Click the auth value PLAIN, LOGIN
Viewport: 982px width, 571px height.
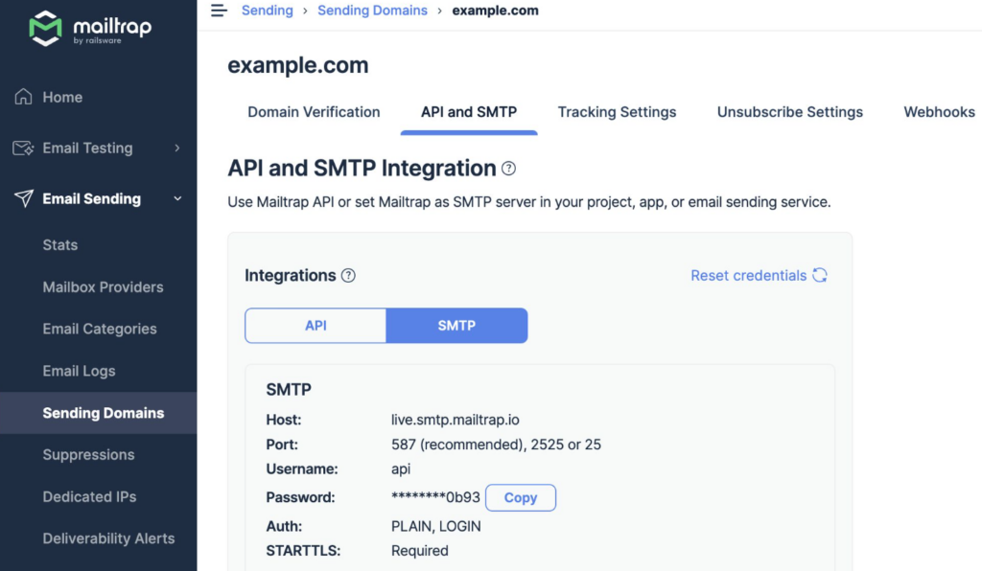tap(436, 527)
